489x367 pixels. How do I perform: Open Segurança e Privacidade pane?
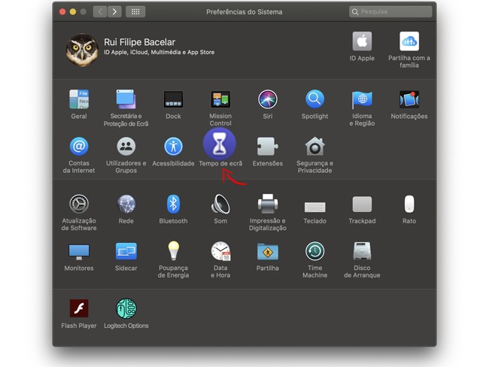(x=314, y=146)
